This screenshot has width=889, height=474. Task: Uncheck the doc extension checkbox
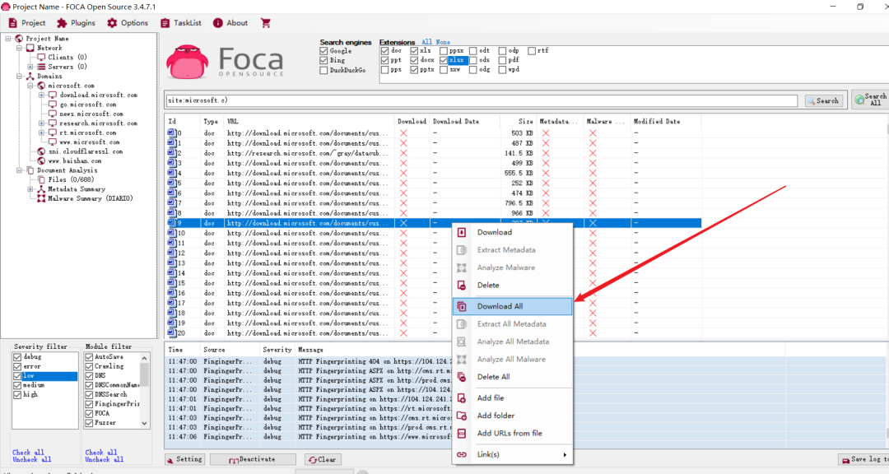pyautogui.click(x=385, y=51)
